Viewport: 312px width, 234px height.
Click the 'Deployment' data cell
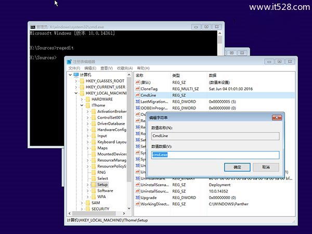(x=219, y=185)
